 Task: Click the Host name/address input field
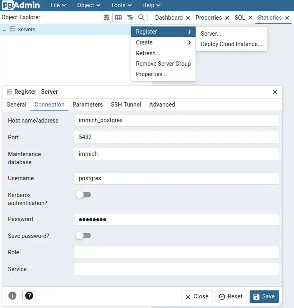coord(176,120)
